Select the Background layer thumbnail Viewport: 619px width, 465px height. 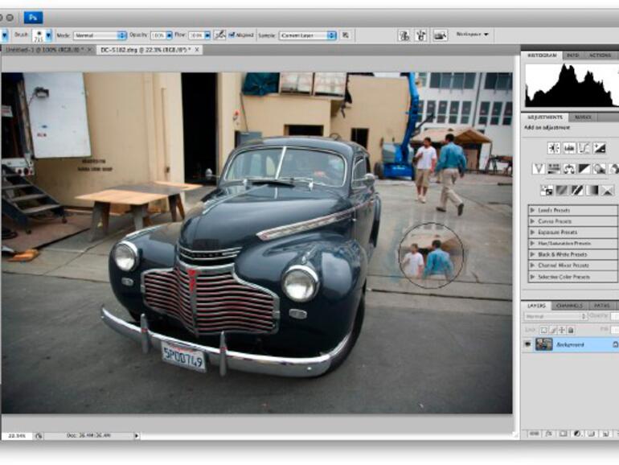point(544,344)
